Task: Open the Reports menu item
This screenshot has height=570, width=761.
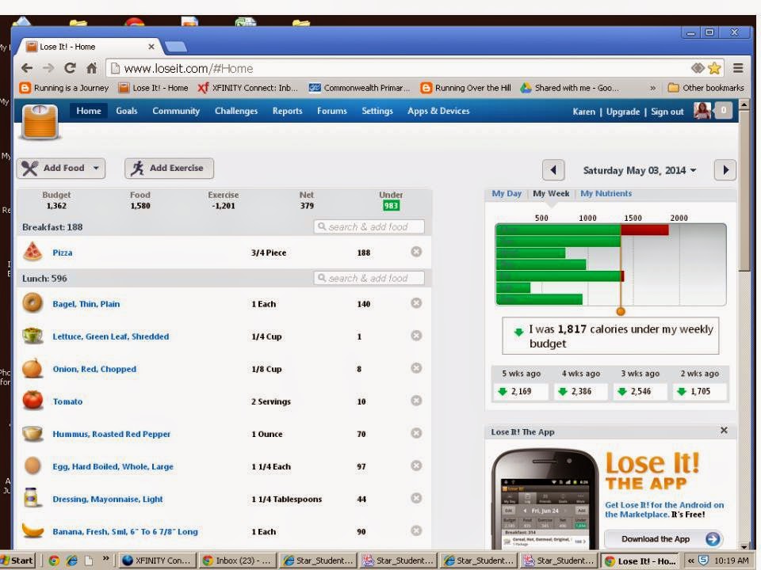Action: point(287,111)
